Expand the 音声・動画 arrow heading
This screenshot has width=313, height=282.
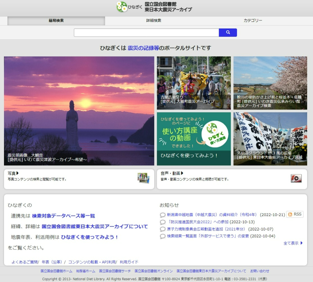click(x=172, y=173)
